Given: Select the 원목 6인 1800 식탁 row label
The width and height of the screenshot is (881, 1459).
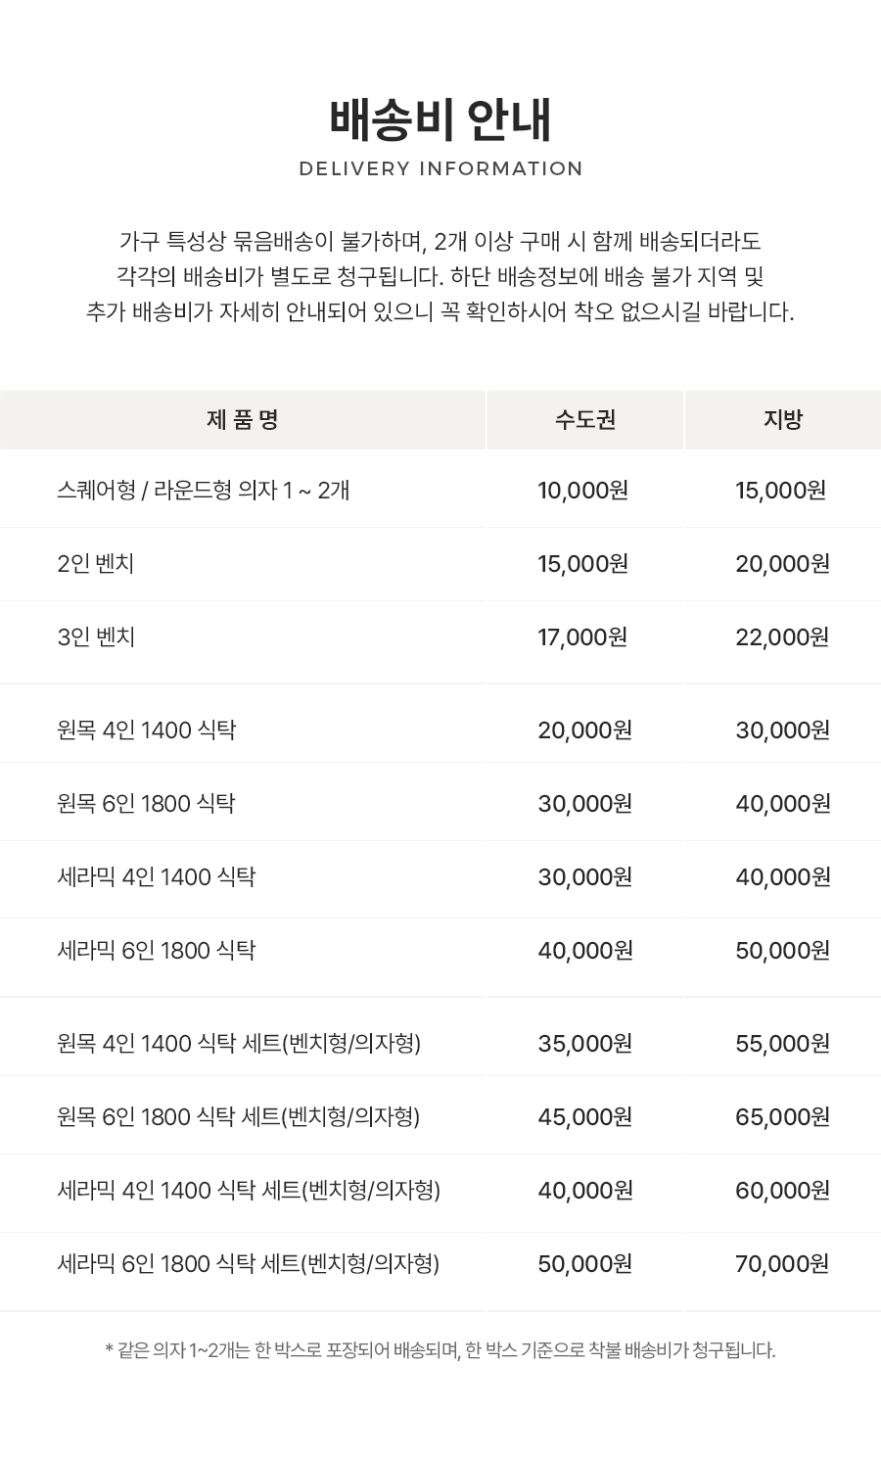Looking at the screenshot, I should [x=147, y=803].
